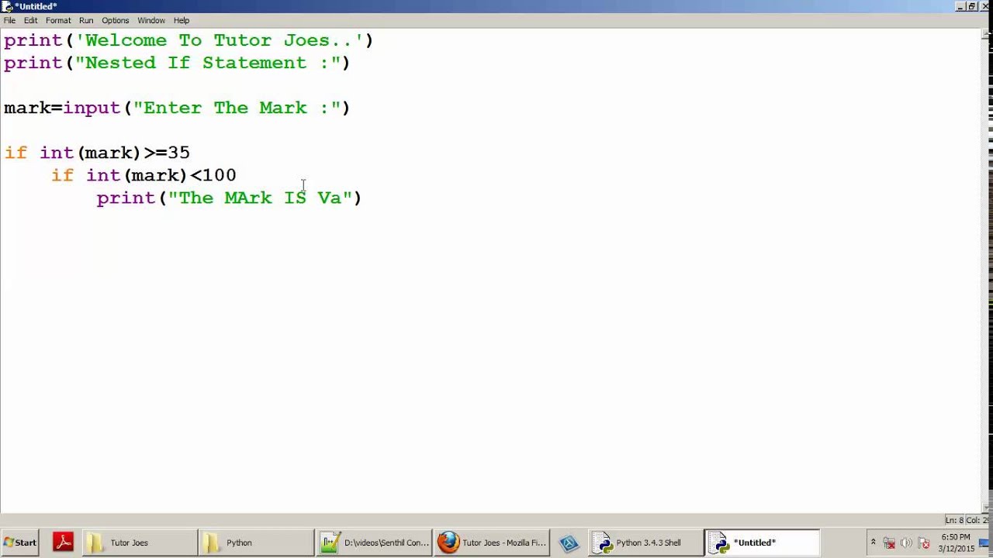Switch to Python folder taskbar window

pyautogui.click(x=256, y=542)
